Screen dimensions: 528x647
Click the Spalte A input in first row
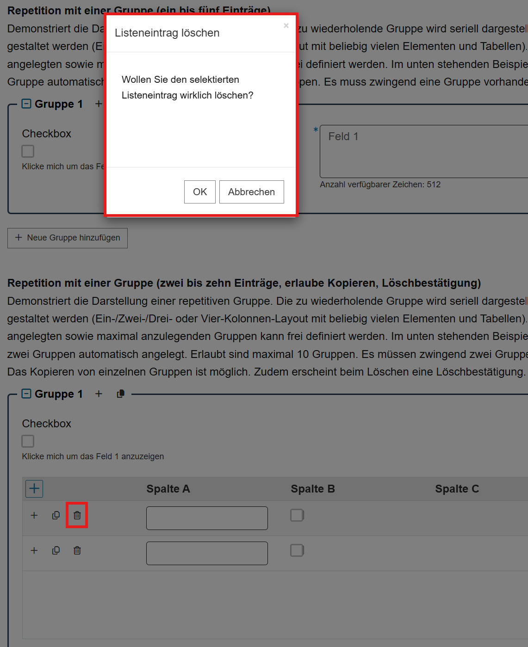coord(207,518)
